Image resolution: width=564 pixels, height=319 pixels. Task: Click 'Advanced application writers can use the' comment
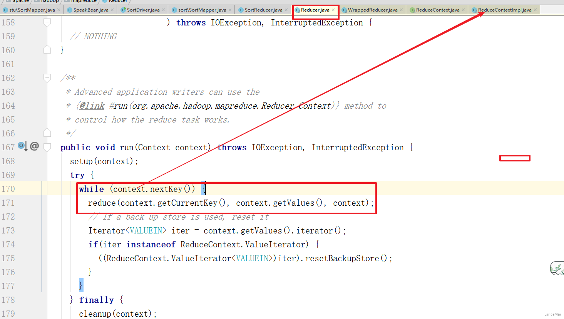coord(167,92)
